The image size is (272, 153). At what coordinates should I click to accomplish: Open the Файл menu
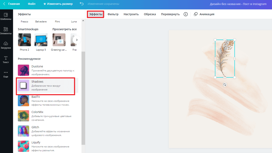tap(32, 4)
